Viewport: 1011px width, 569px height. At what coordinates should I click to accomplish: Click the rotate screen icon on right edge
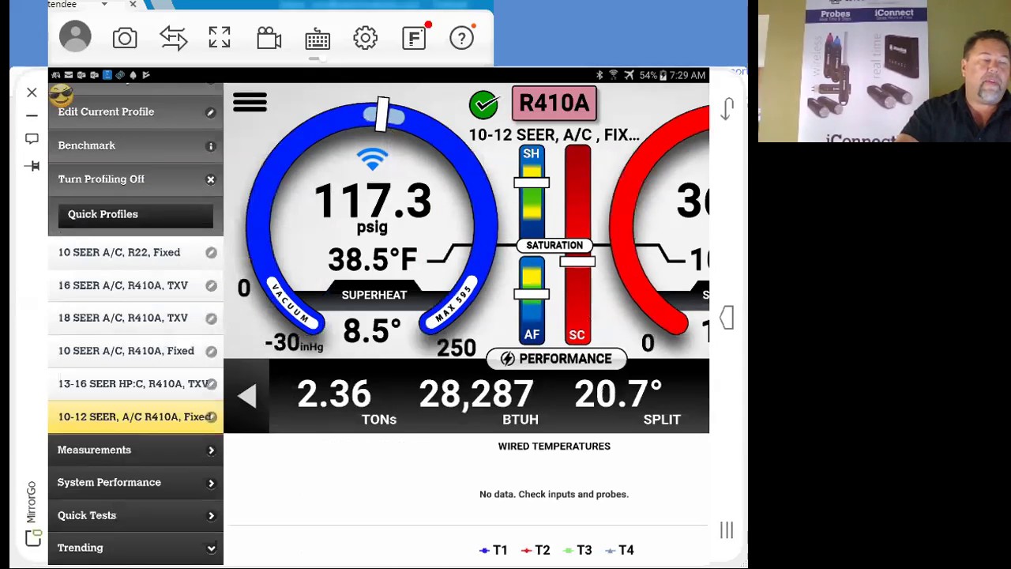point(727,108)
